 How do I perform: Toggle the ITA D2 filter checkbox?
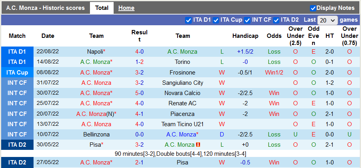(276, 20)
